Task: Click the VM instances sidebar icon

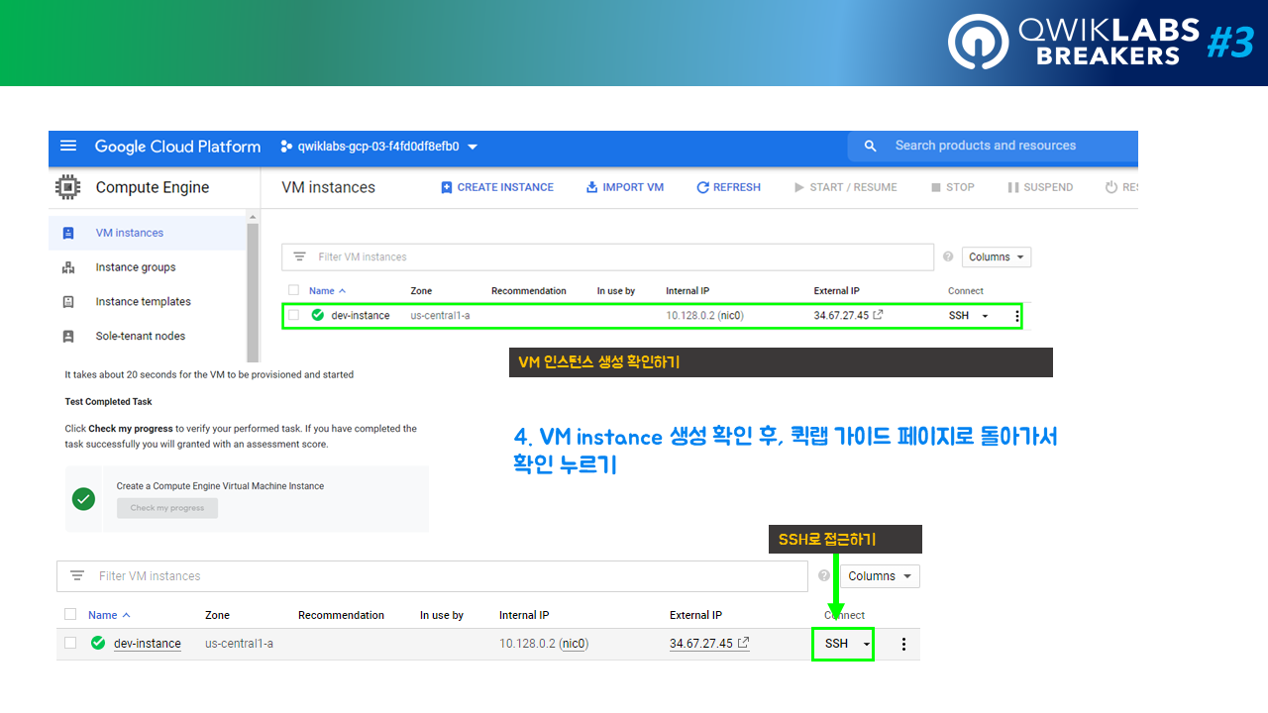Action: (68, 234)
